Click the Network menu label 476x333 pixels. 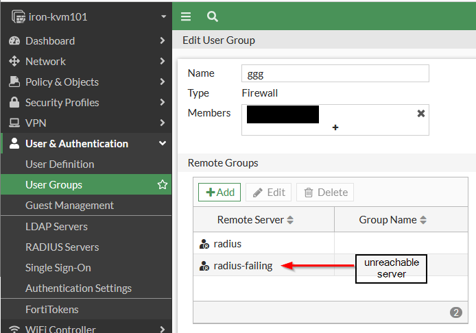pyautogui.click(x=45, y=62)
